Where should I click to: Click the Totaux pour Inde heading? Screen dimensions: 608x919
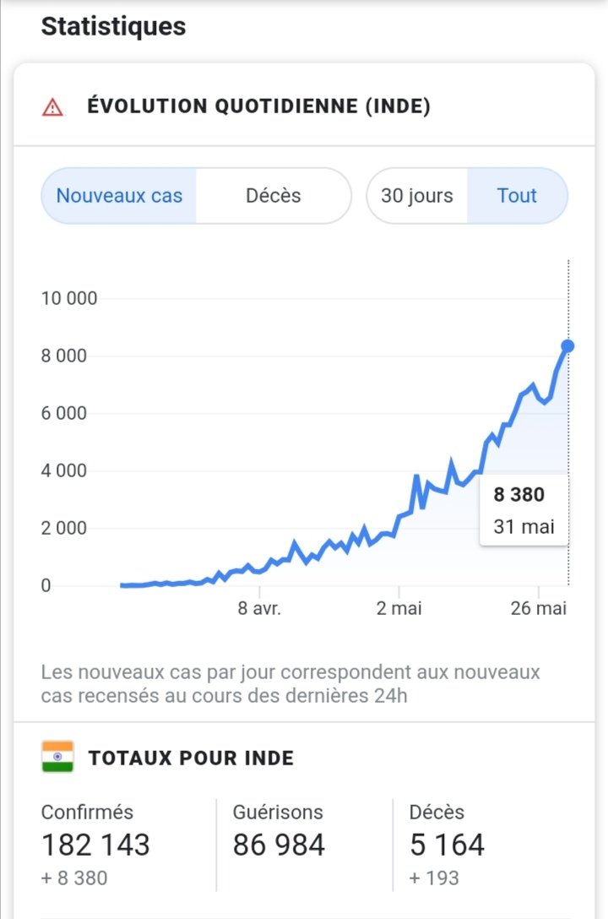click(191, 758)
